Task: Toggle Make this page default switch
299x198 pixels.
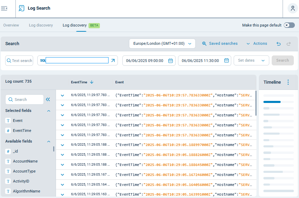Action: pyautogui.click(x=289, y=25)
